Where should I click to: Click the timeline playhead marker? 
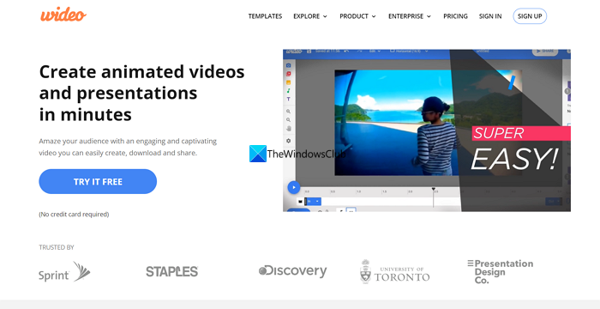(433, 189)
